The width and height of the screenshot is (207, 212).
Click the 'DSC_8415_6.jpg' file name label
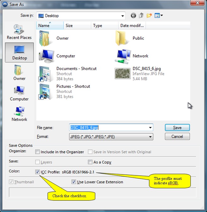(147, 69)
